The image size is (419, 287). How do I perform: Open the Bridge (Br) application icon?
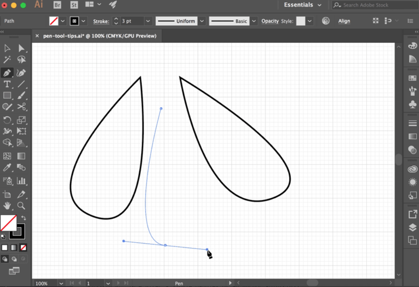tap(58, 5)
